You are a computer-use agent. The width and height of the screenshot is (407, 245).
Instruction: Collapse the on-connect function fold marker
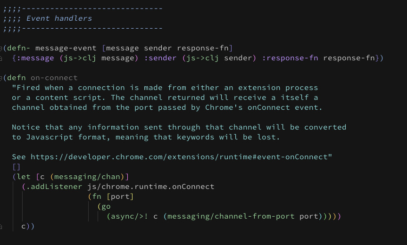coord(2,78)
